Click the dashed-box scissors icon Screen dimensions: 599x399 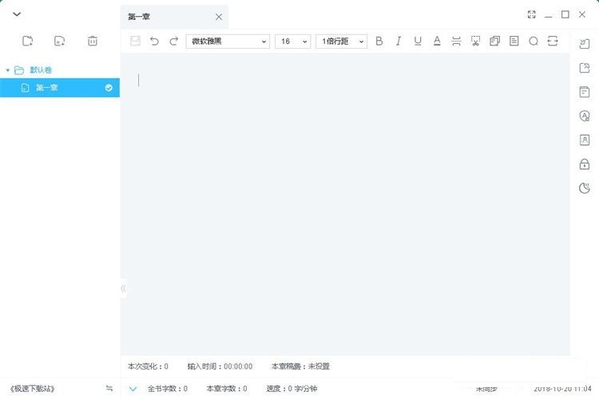pyautogui.click(x=476, y=41)
